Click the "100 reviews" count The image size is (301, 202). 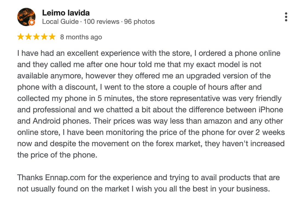click(x=101, y=22)
